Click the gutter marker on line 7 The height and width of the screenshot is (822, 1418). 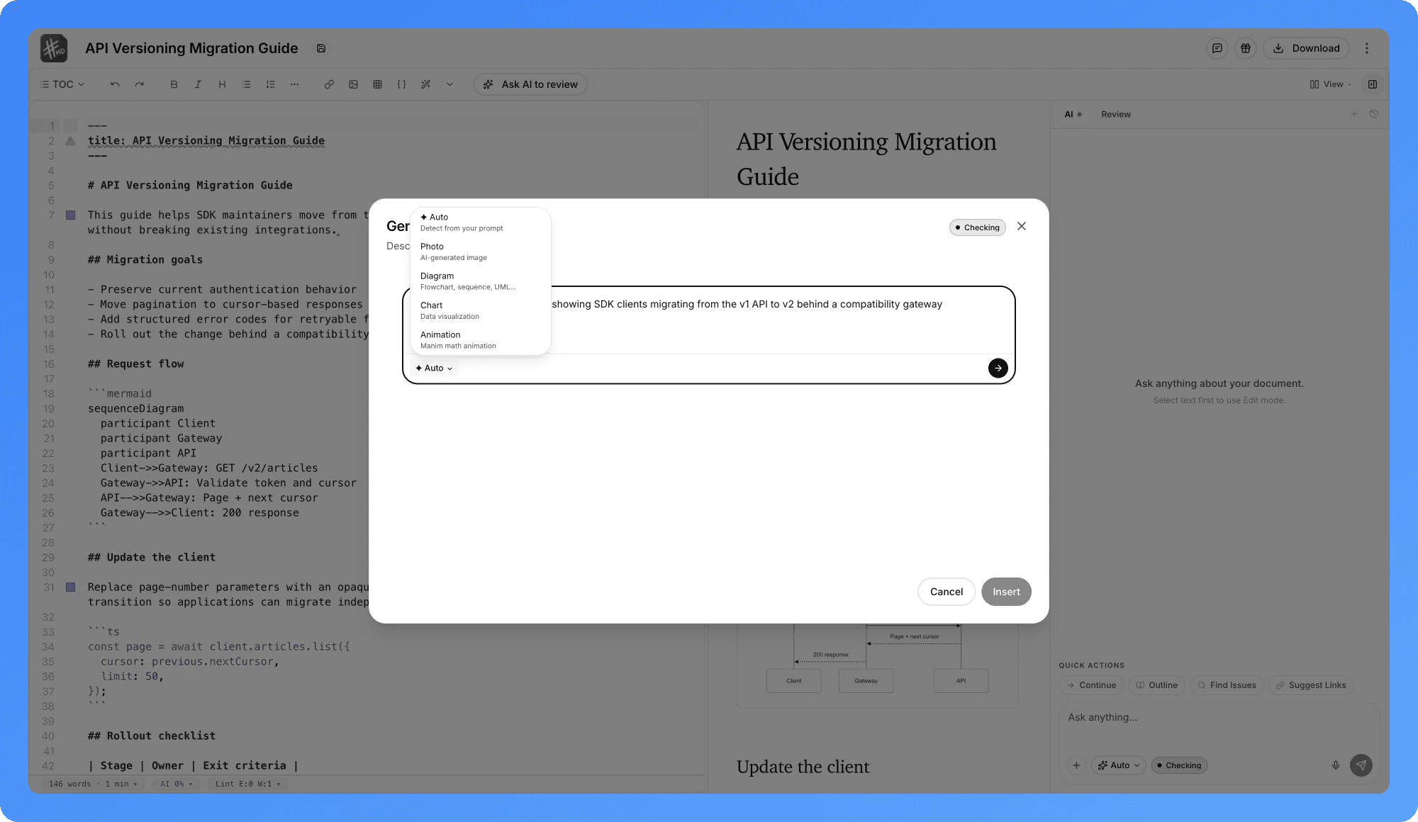[x=70, y=215]
